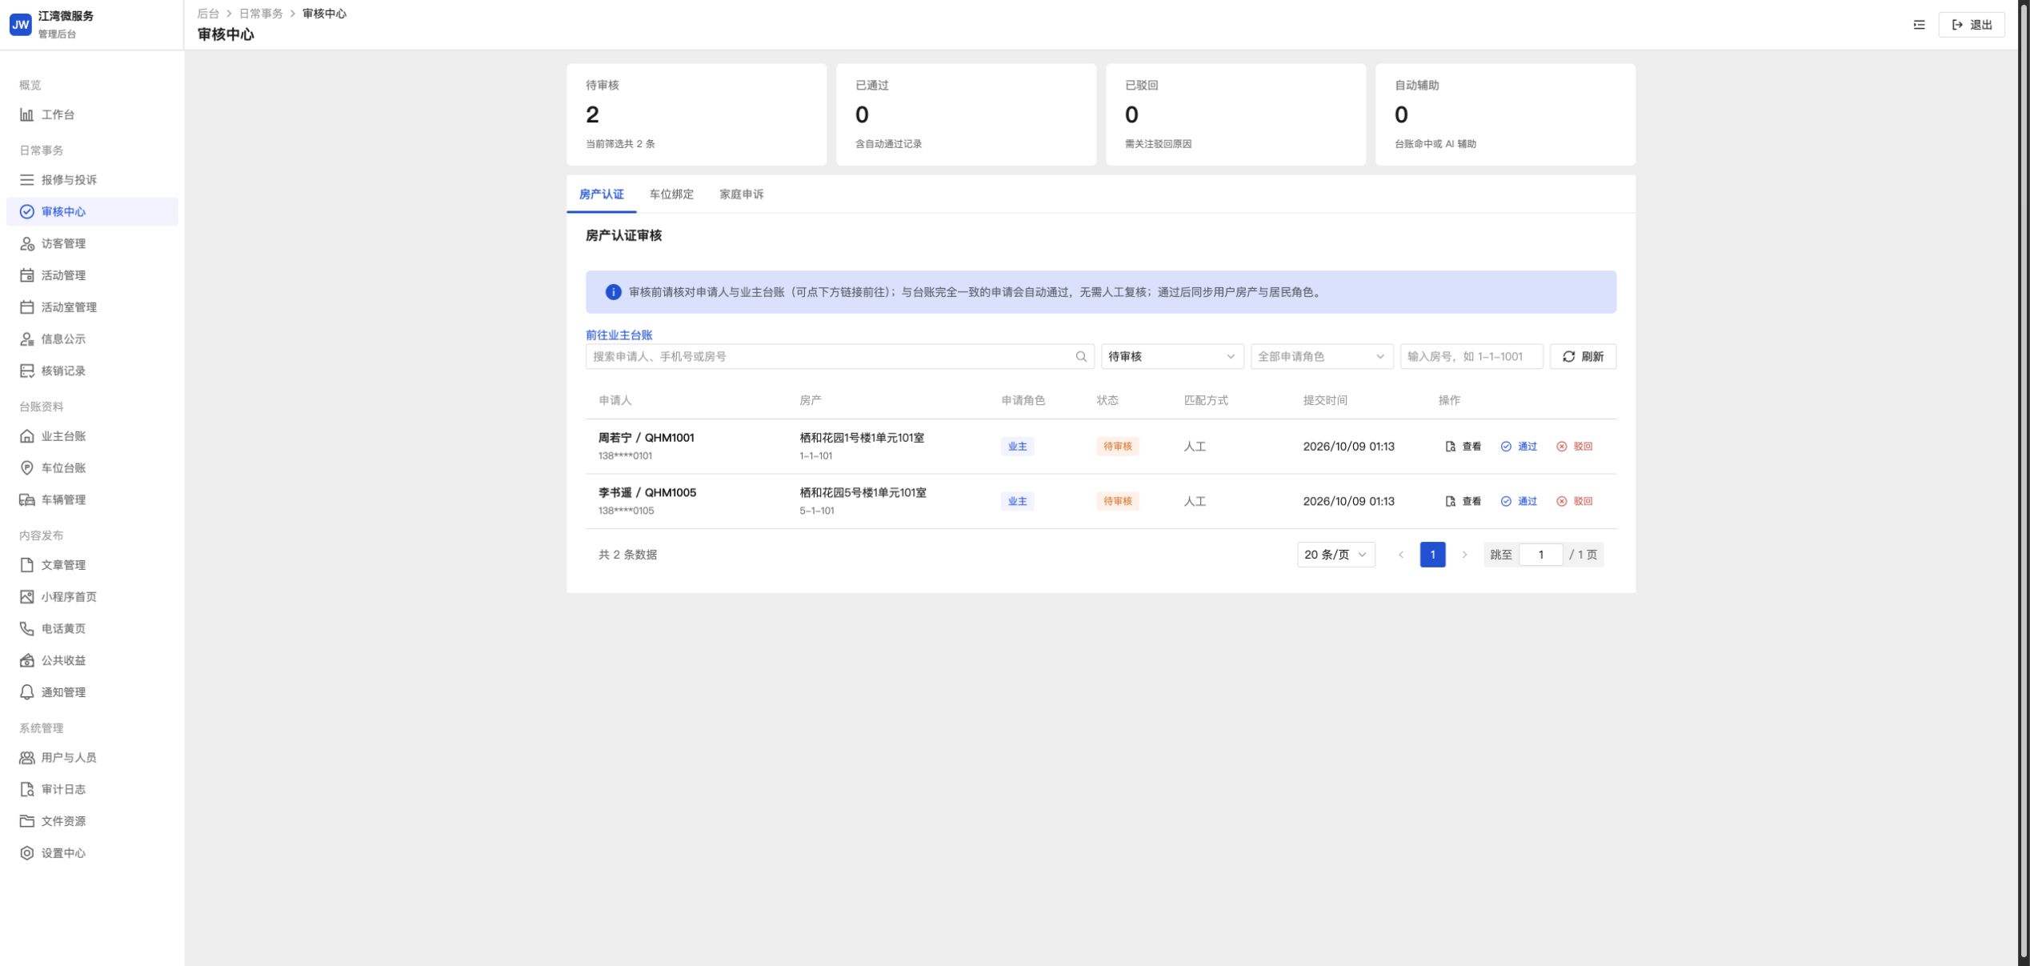Open 工作台 chart icon in sidebar
The height and width of the screenshot is (966, 2030).
click(x=26, y=114)
